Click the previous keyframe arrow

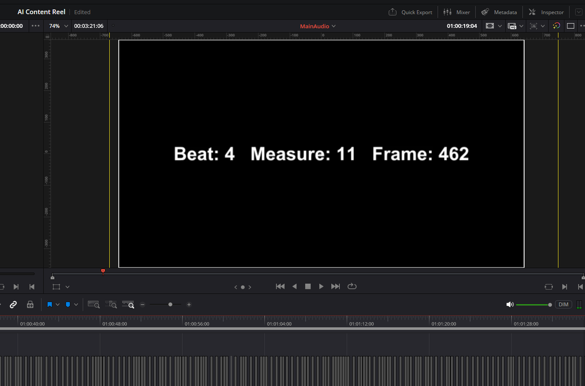point(236,287)
